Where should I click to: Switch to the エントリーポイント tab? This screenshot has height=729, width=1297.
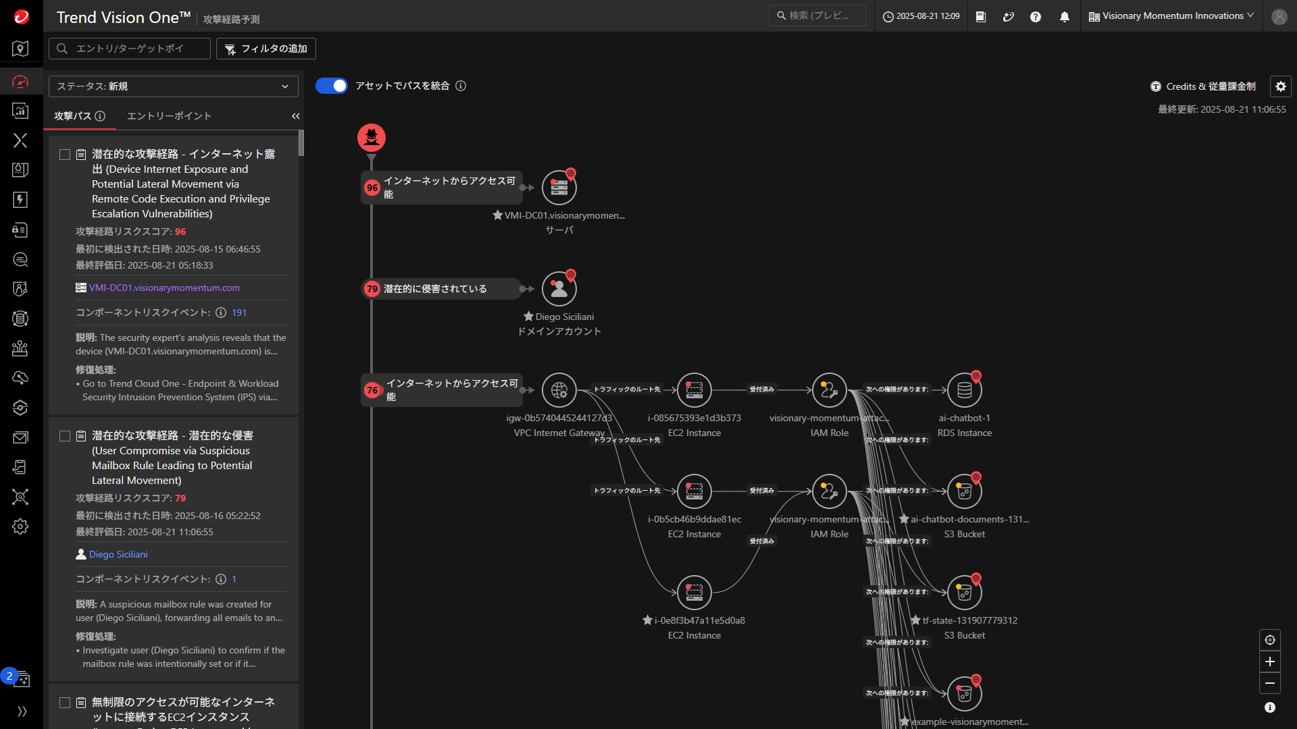click(x=169, y=116)
